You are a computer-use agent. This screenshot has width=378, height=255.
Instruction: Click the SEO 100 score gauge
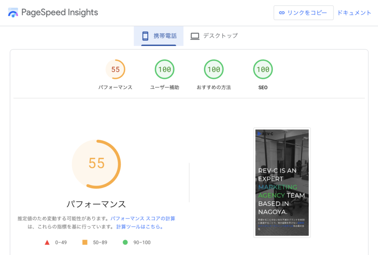point(263,69)
